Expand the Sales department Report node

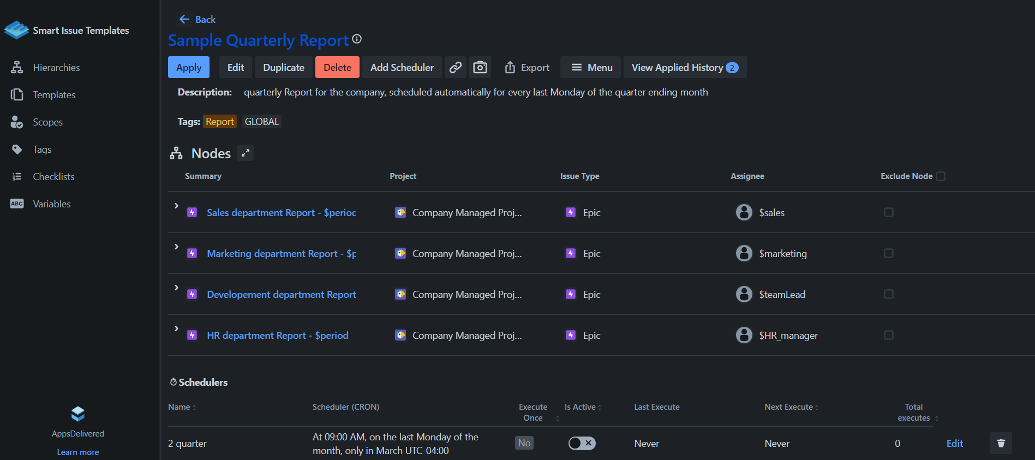click(x=176, y=206)
